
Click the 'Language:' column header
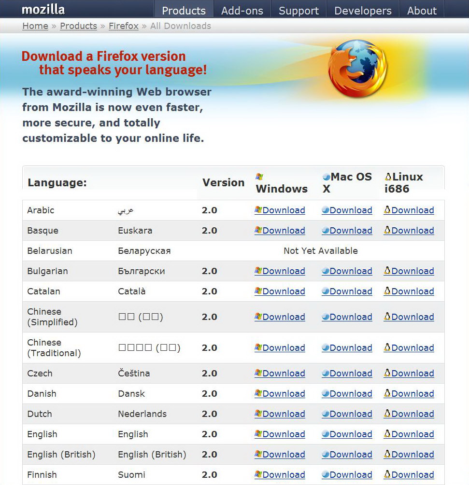(57, 182)
